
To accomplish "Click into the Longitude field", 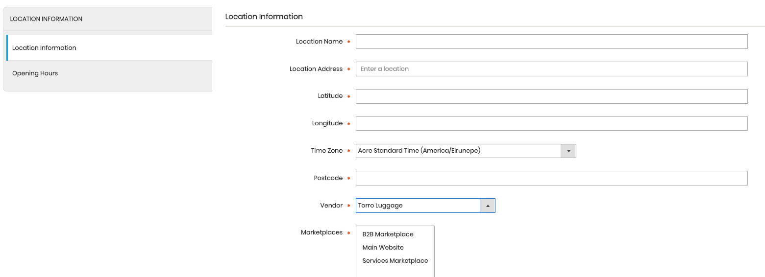I will coord(551,123).
